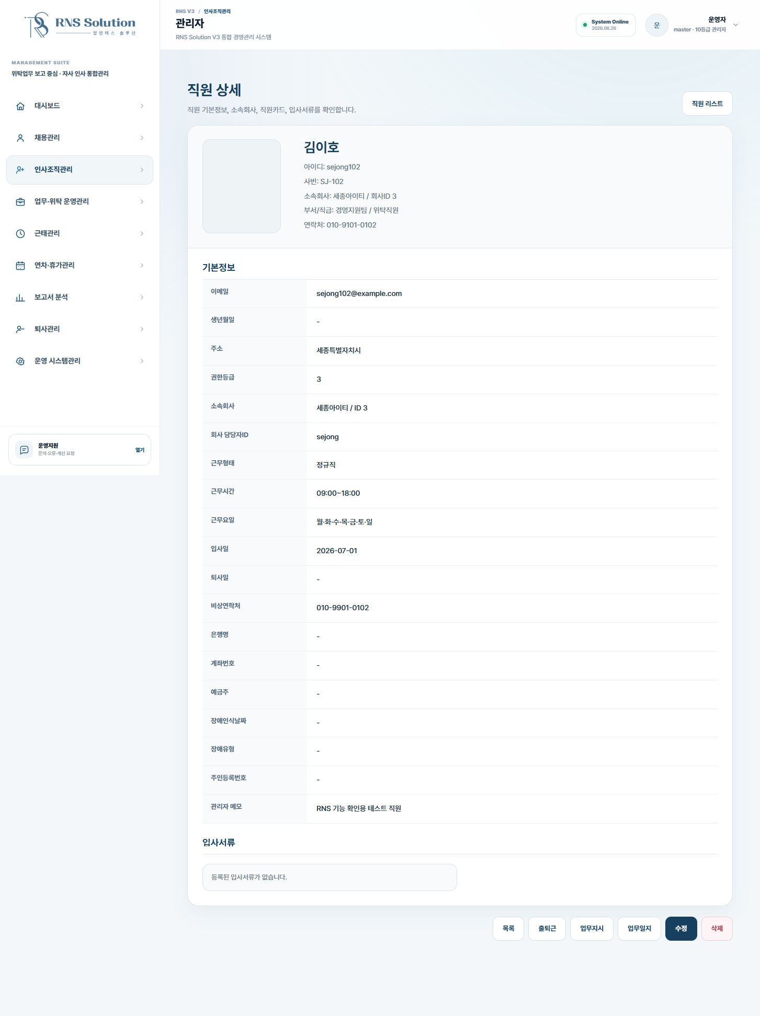
Task: Expand the 근태관리 chevron
Action: [142, 234]
